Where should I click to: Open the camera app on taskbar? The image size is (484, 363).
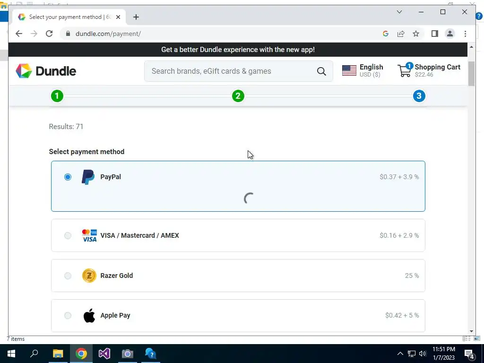tap(128, 354)
